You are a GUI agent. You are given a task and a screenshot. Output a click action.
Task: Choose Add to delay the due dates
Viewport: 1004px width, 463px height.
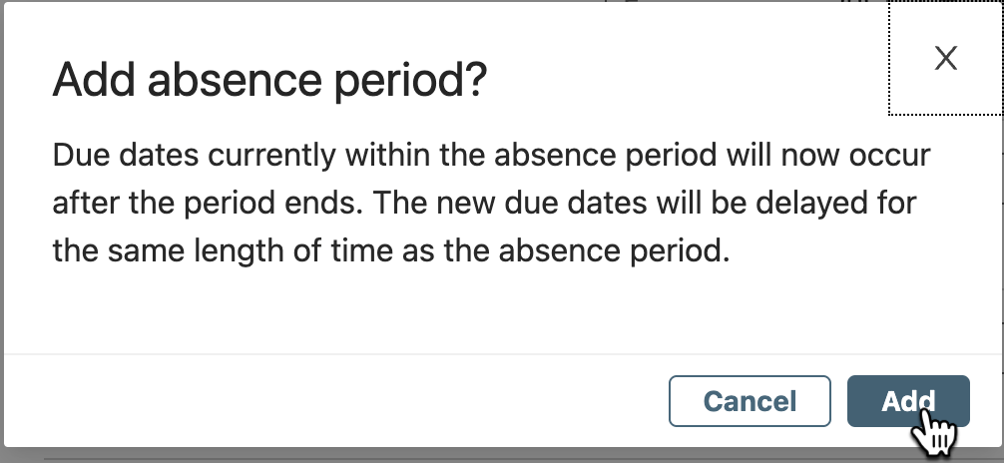[x=908, y=401]
